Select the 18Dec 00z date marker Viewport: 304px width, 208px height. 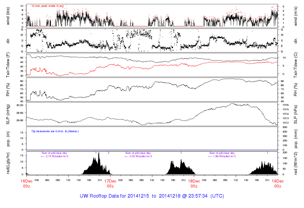point(194,183)
